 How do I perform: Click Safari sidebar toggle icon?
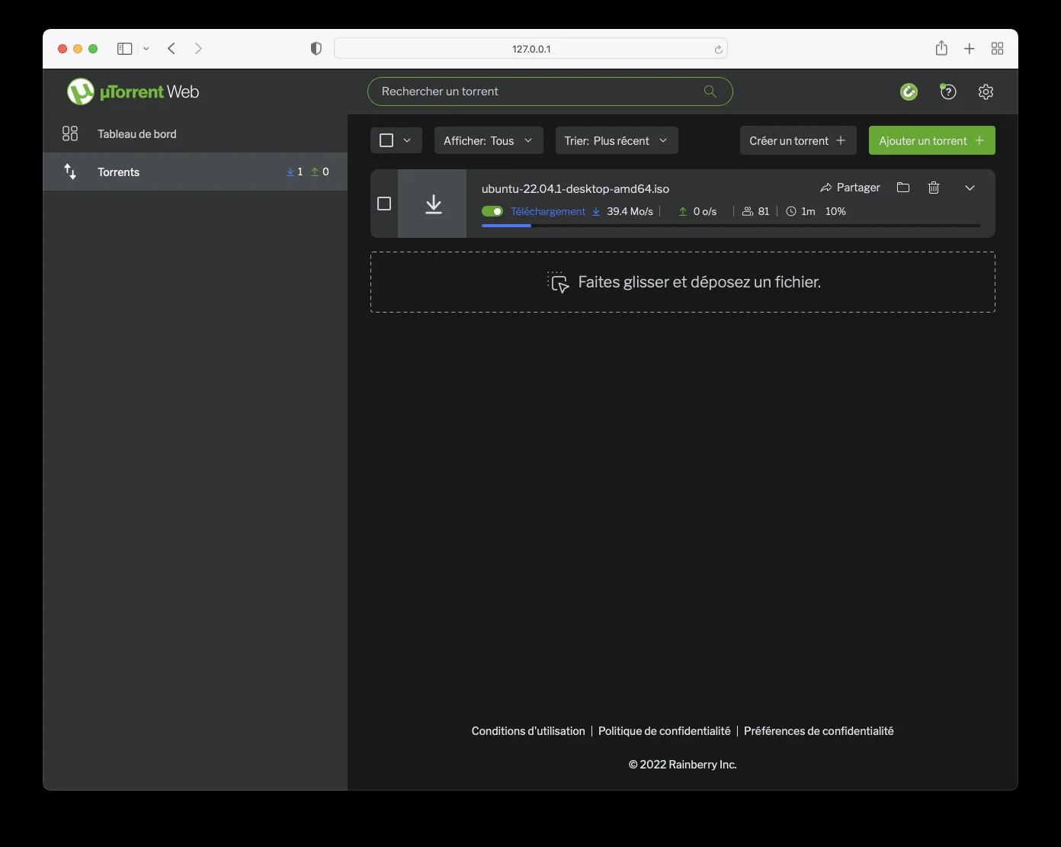125,49
